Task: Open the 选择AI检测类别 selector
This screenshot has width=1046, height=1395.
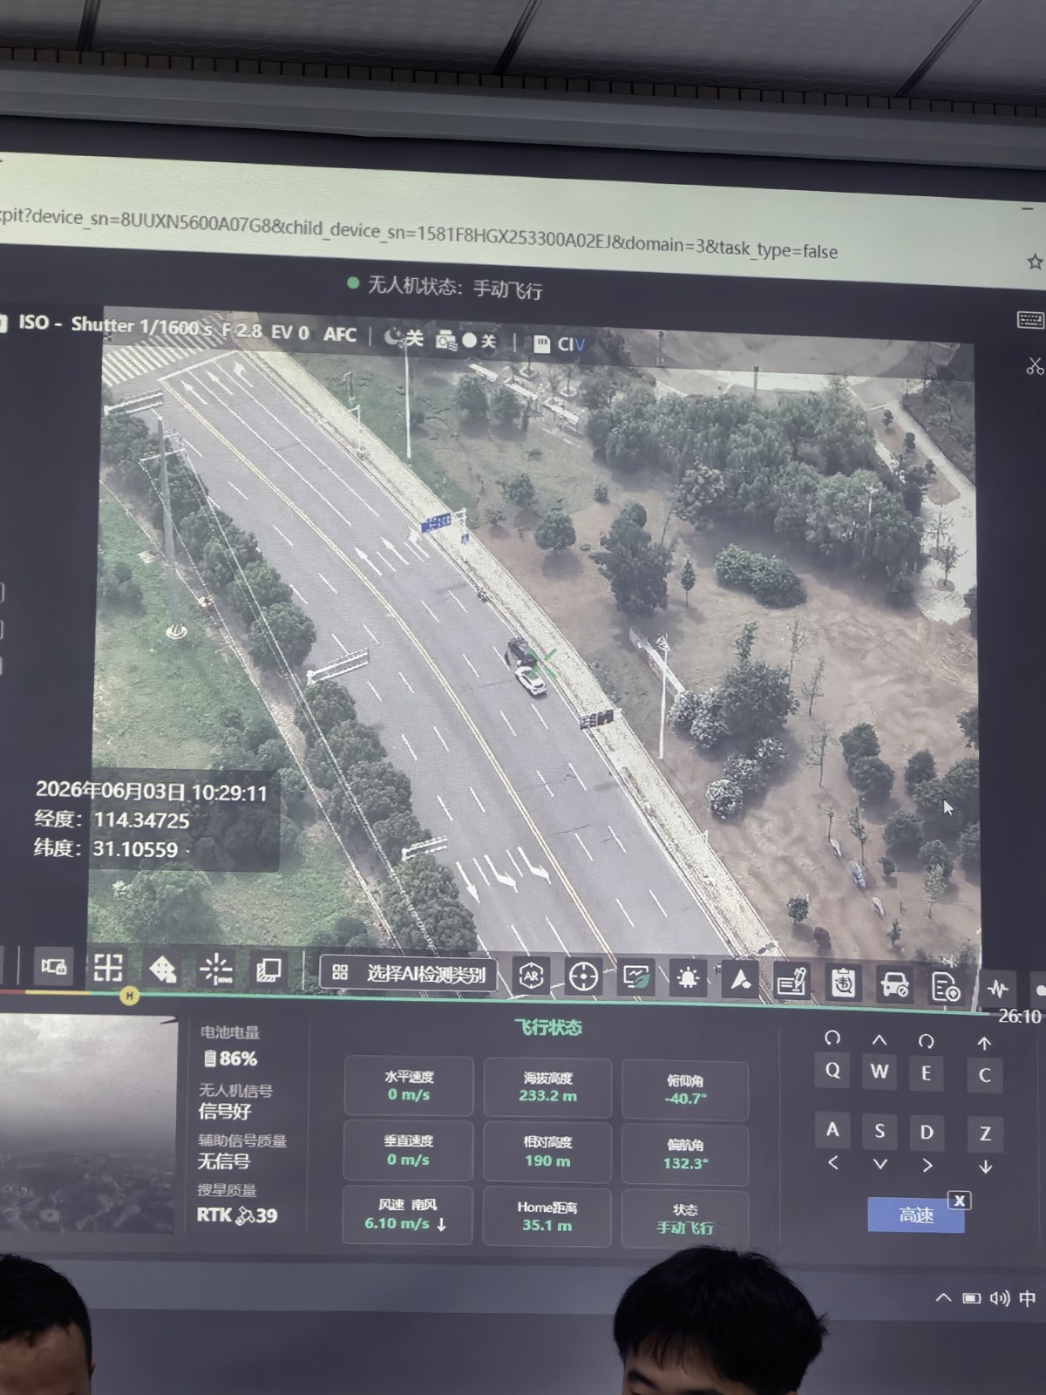Action: pos(409,973)
